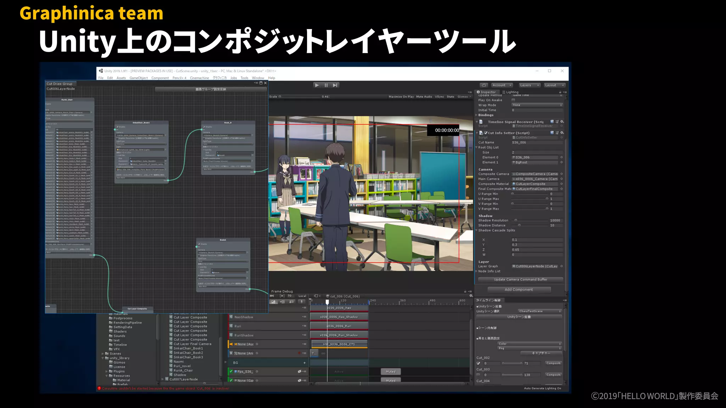Click the Pause button in Unity toolbar
The image size is (726, 408).
(326, 85)
